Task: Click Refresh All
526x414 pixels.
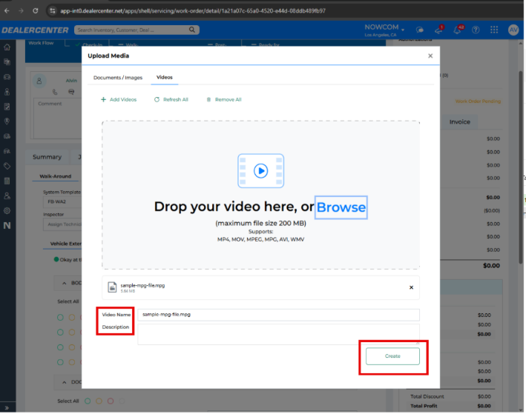Action: point(171,100)
